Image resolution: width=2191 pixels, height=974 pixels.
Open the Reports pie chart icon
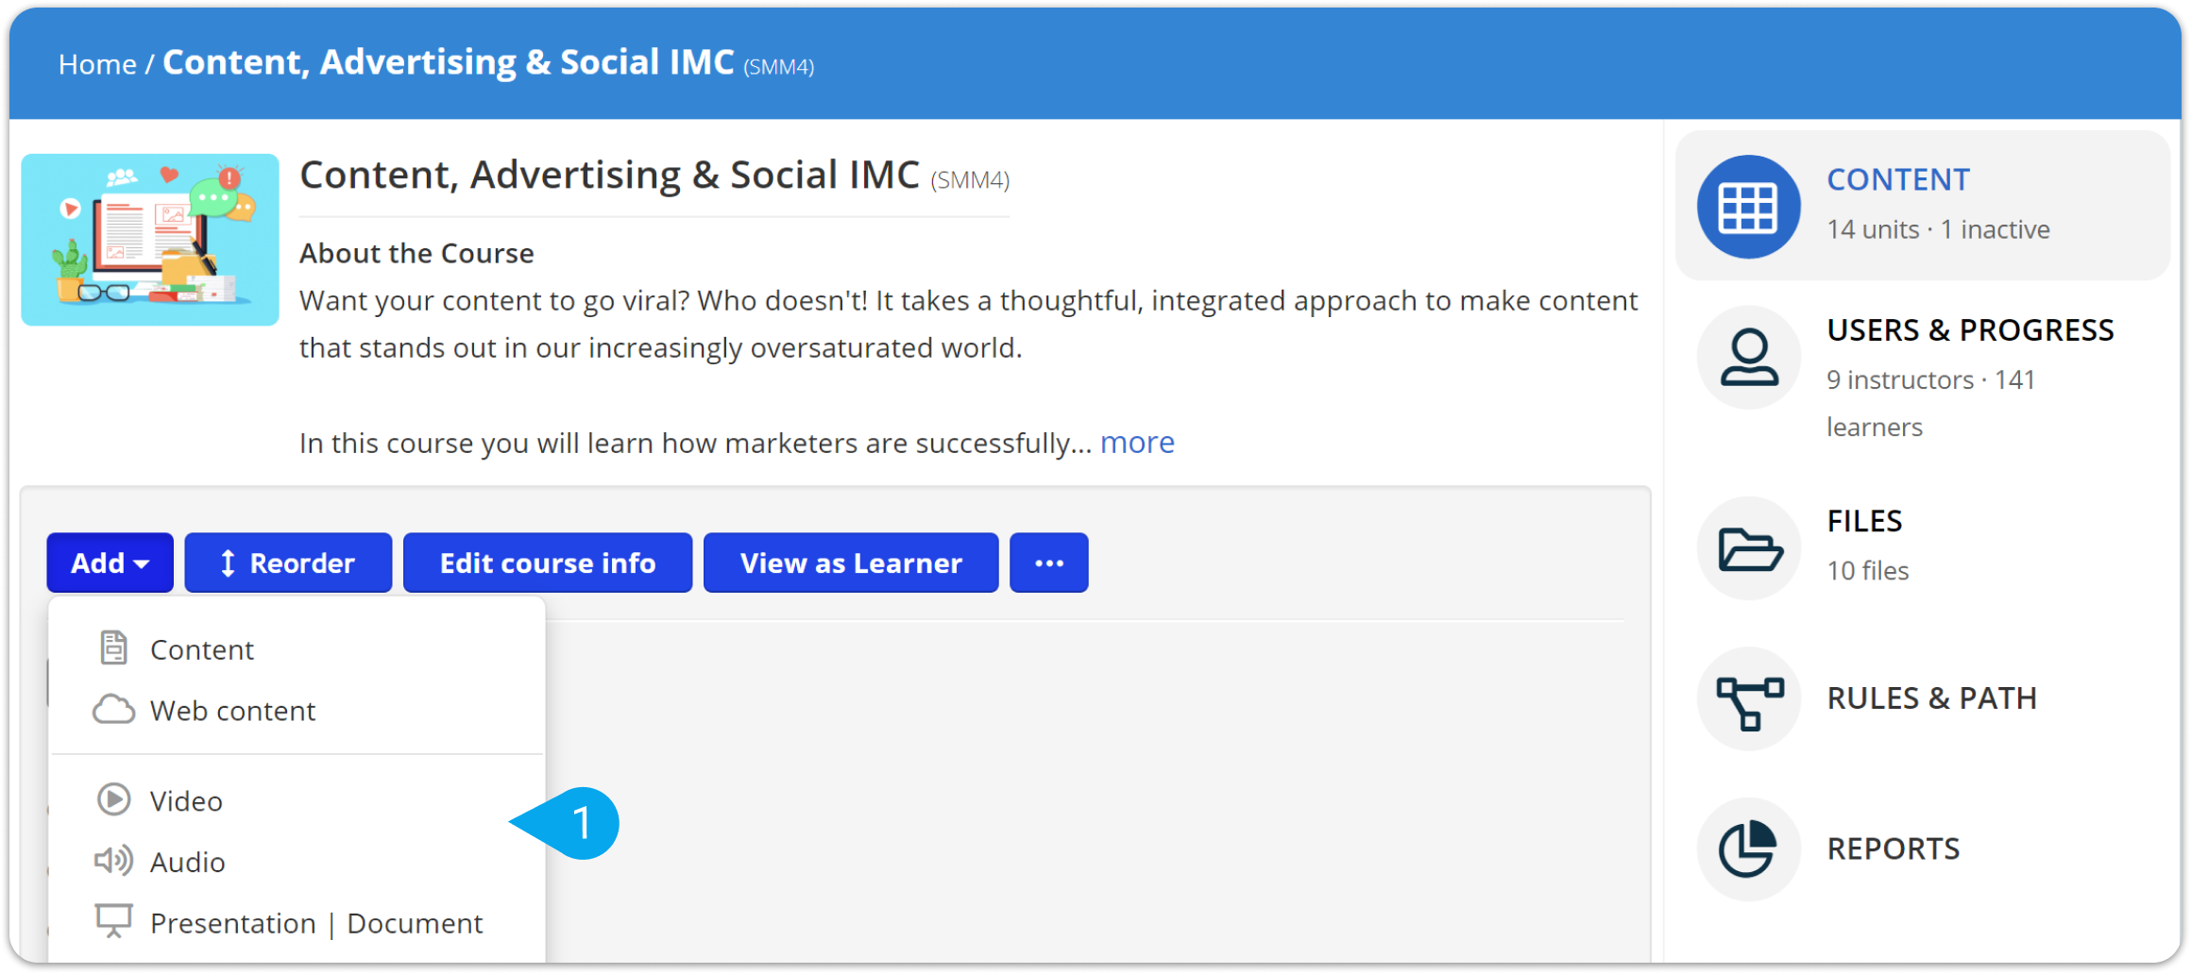[1748, 849]
